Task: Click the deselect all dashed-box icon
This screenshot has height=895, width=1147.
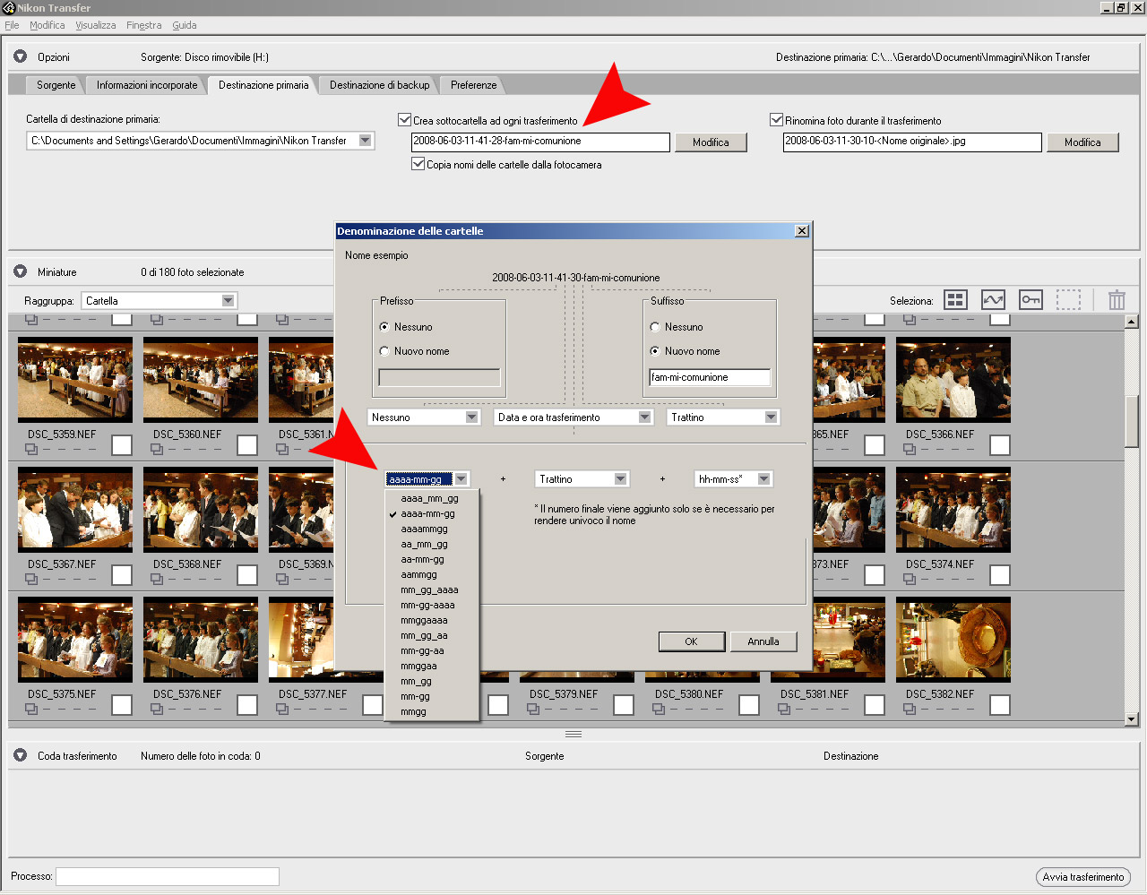Action: pyautogui.click(x=1068, y=300)
